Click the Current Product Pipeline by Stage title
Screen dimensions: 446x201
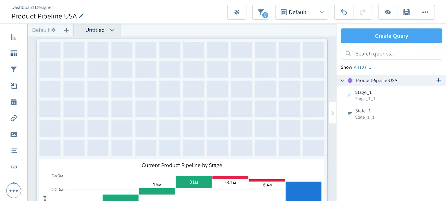click(182, 165)
